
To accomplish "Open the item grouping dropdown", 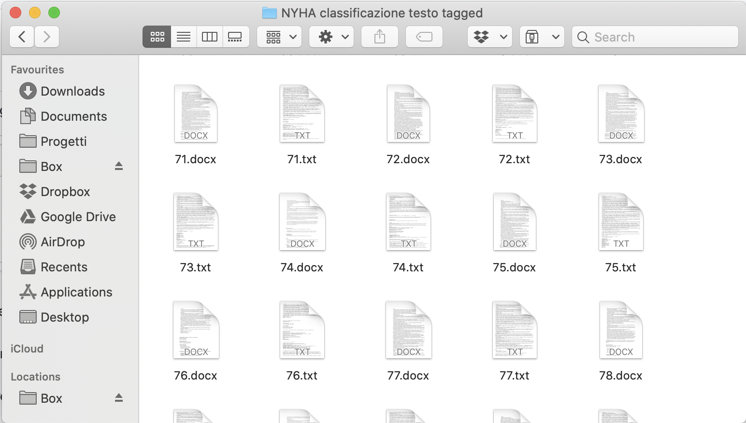I will tap(279, 36).
